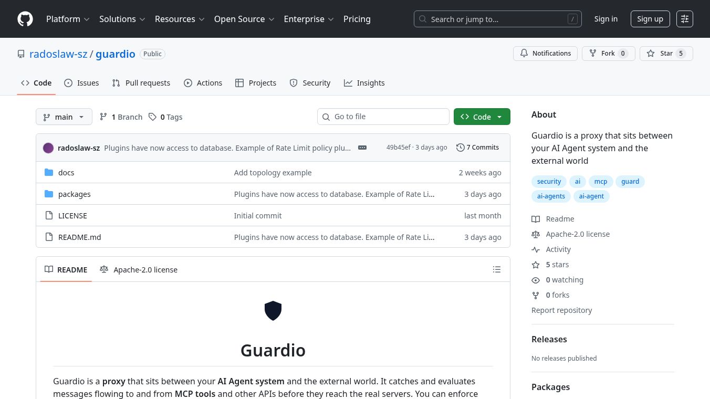Focus the Search or jump to field

[x=498, y=19]
